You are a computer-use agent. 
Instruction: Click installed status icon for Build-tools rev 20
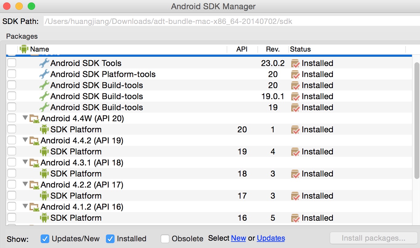pyautogui.click(x=295, y=86)
